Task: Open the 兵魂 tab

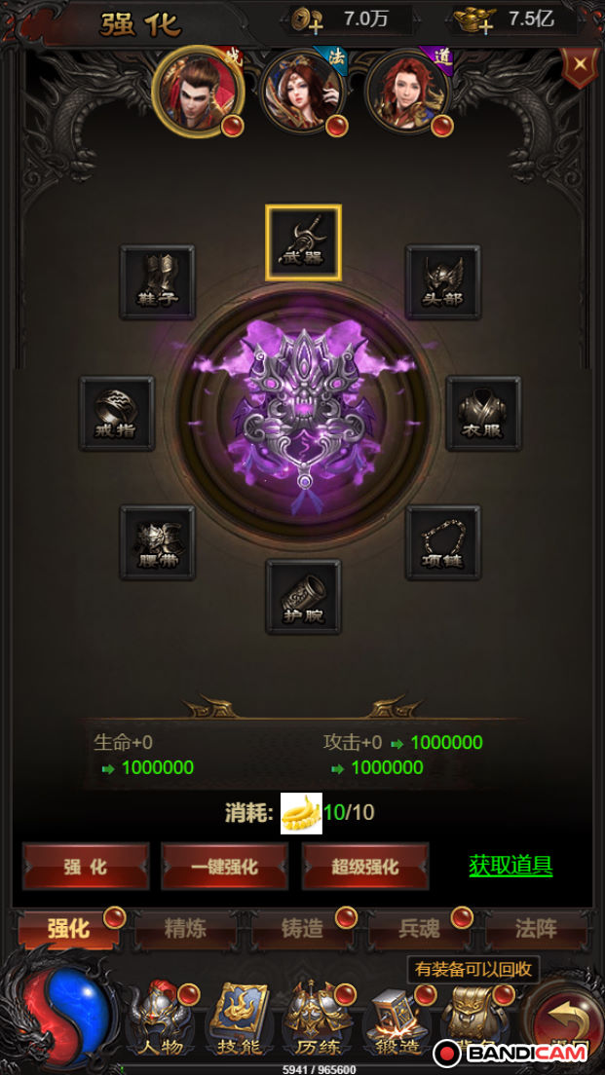Action: [x=419, y=930]
